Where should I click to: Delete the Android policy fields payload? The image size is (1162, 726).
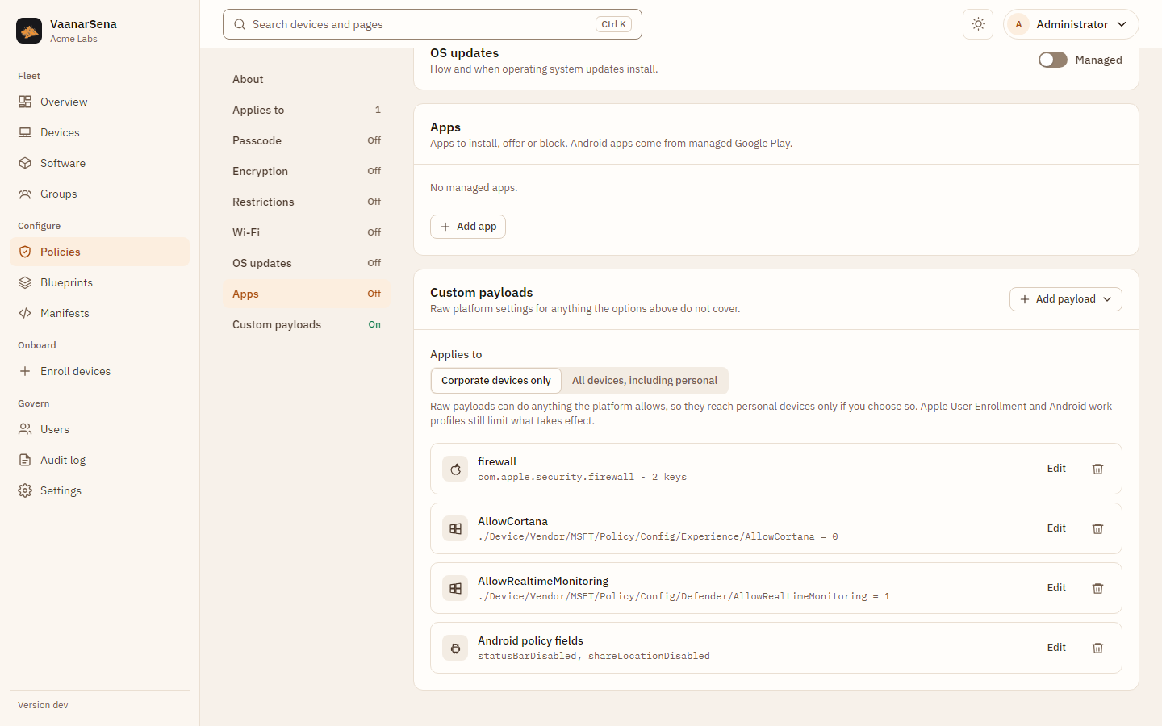[x=1097, y=648]
